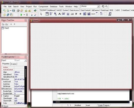
Task: Choose the Edit component icon
Action: tap(64, 14)
